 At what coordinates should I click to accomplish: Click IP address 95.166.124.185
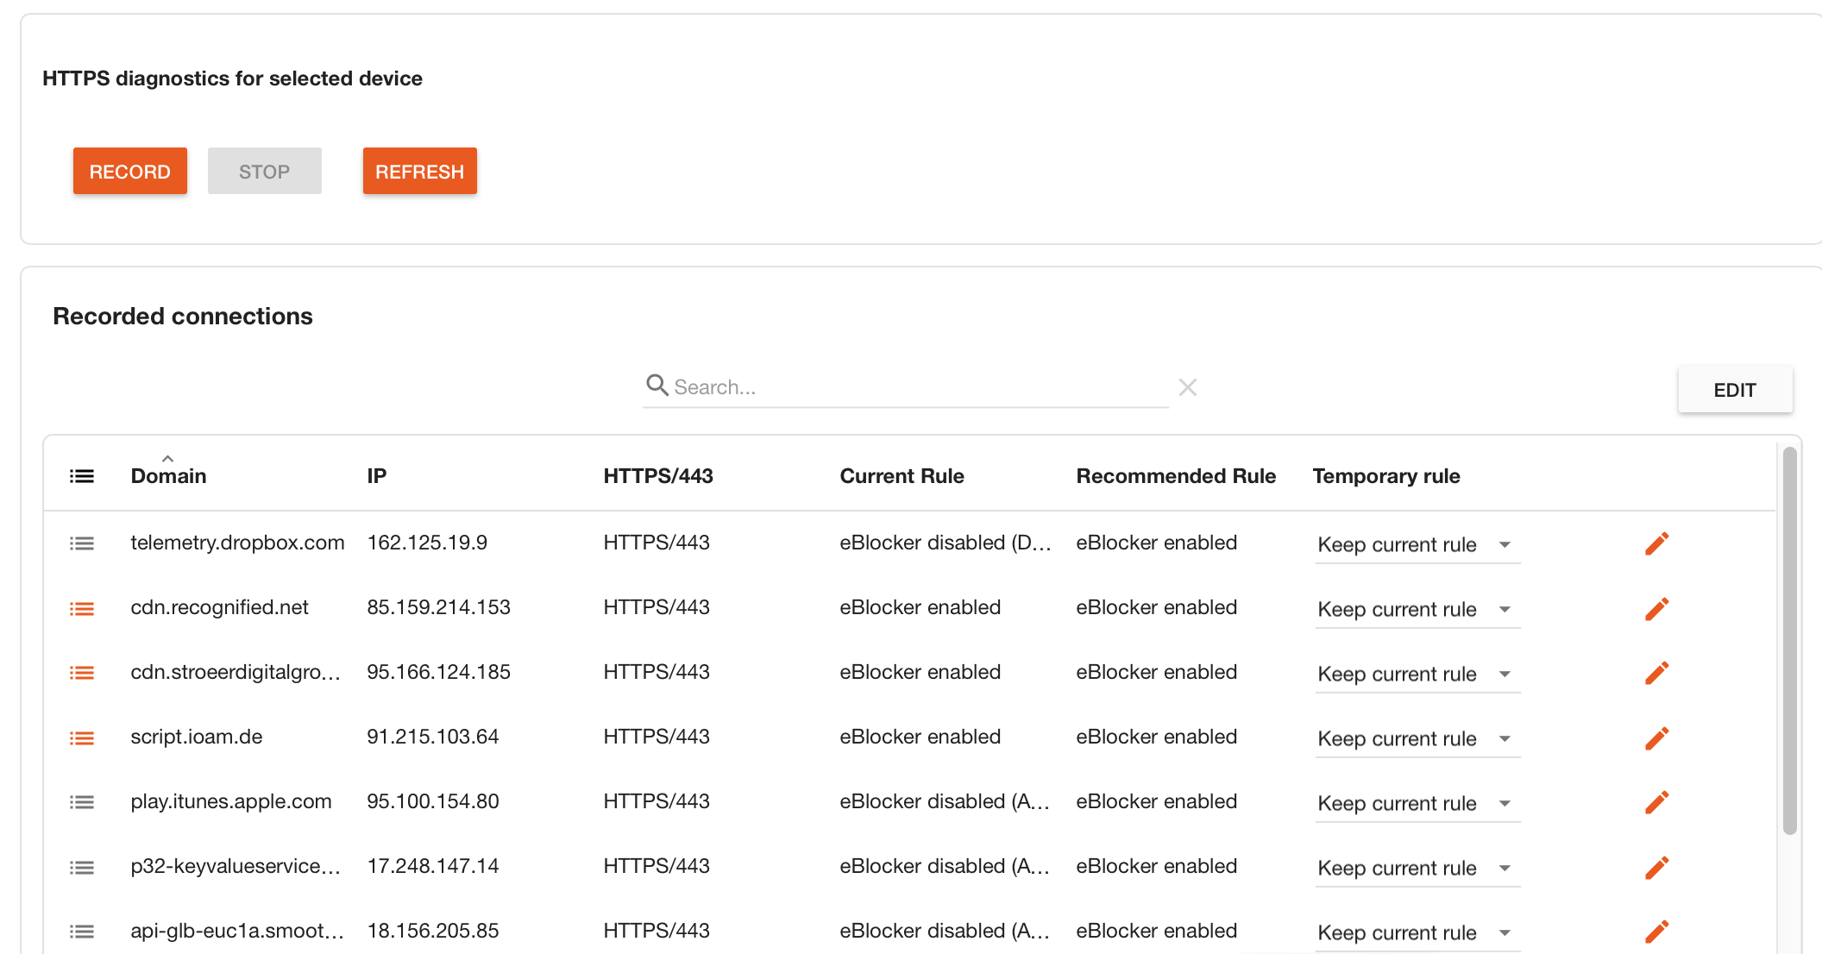[438, 672]
